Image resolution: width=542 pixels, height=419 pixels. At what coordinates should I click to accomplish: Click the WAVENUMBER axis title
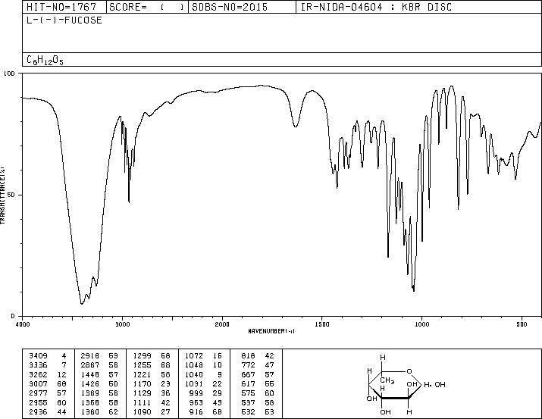point(271,331)
